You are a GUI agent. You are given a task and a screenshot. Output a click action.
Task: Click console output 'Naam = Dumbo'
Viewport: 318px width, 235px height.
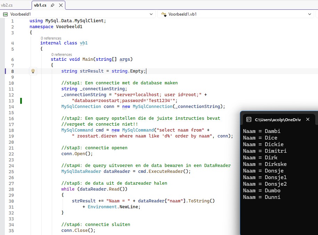tap(262, 191)
